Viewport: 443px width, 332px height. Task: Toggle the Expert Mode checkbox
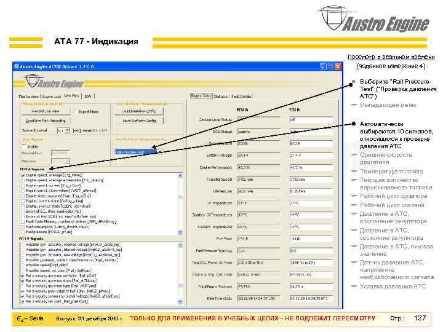76,112
